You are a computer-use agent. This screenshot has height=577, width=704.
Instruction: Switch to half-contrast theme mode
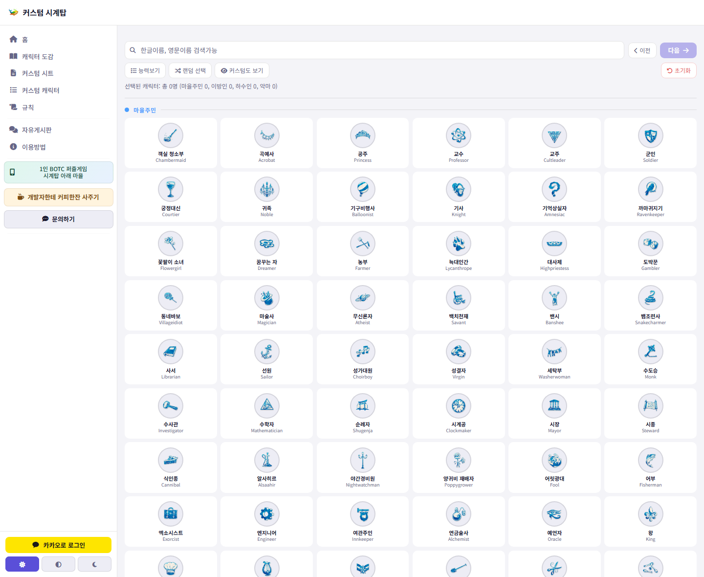coord(58,564)
